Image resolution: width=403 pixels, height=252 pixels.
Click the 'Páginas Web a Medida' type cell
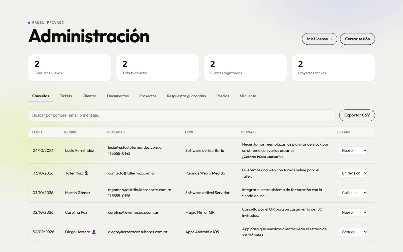pos(205,173)
